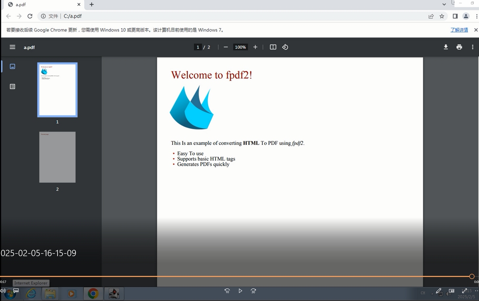Go forward in Chrome history
Image resolution: width=479 pixels, height=301 pixels.
click(19, 16)
